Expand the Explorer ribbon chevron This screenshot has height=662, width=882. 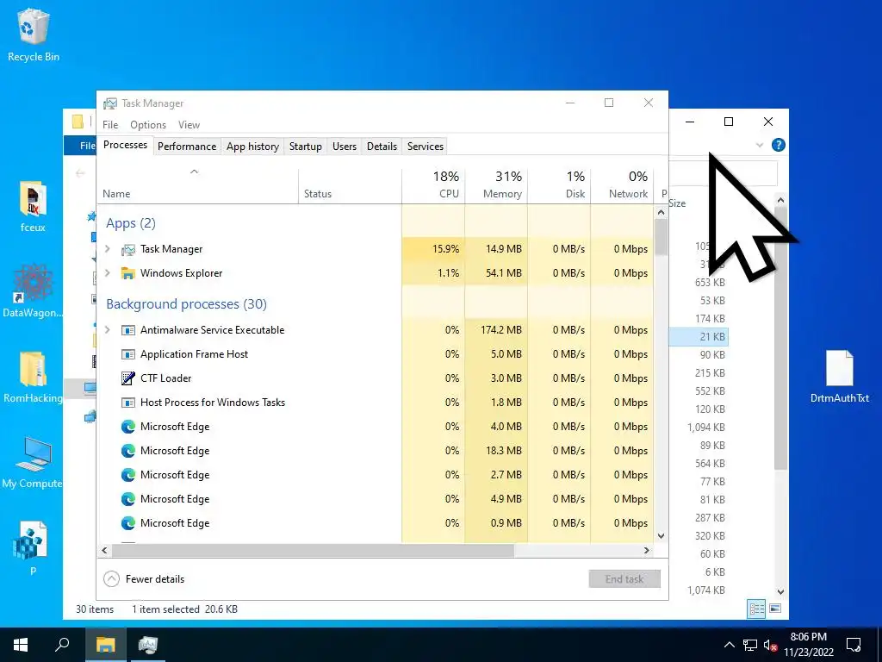coord(760,145)
